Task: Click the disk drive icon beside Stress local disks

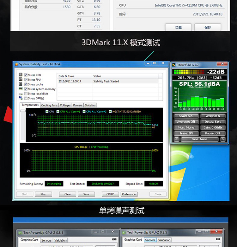Action: (x=21, y=94)
